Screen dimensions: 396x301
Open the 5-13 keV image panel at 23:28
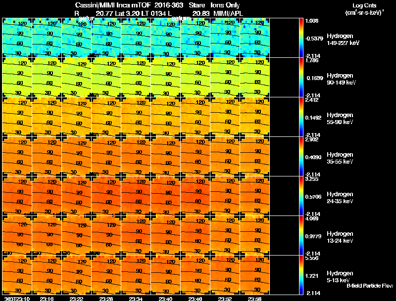(x=106, y=275)
